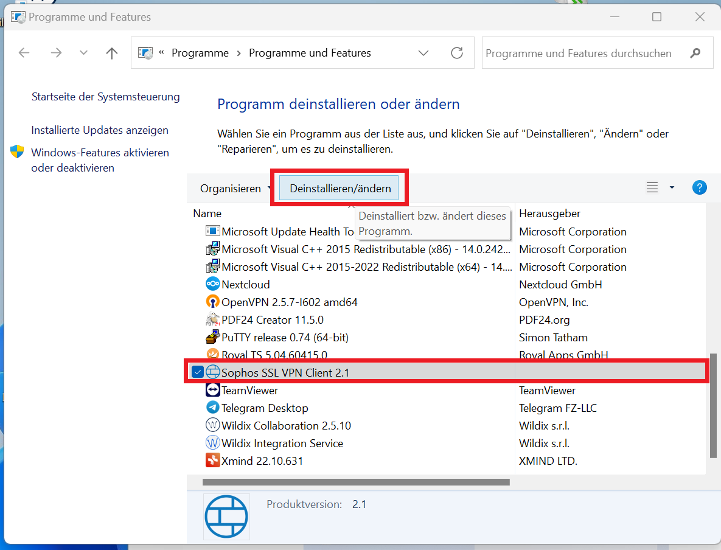The image size is (721, 550).
Task: Click the Deinstallieren/ändern button
Action: (340, 188)
